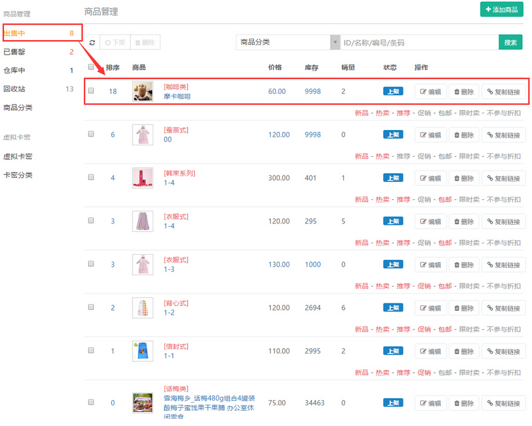Go to 回收站 in the sidebar
Image resolution: width=532 pixels, height=426 pixels.
coord(15,89)
